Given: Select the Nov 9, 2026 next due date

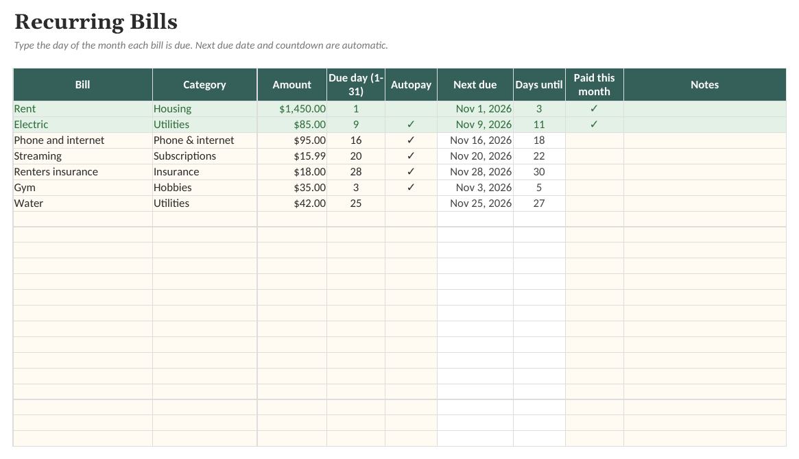Looking at the screenshot, I should tap(475, 125).
